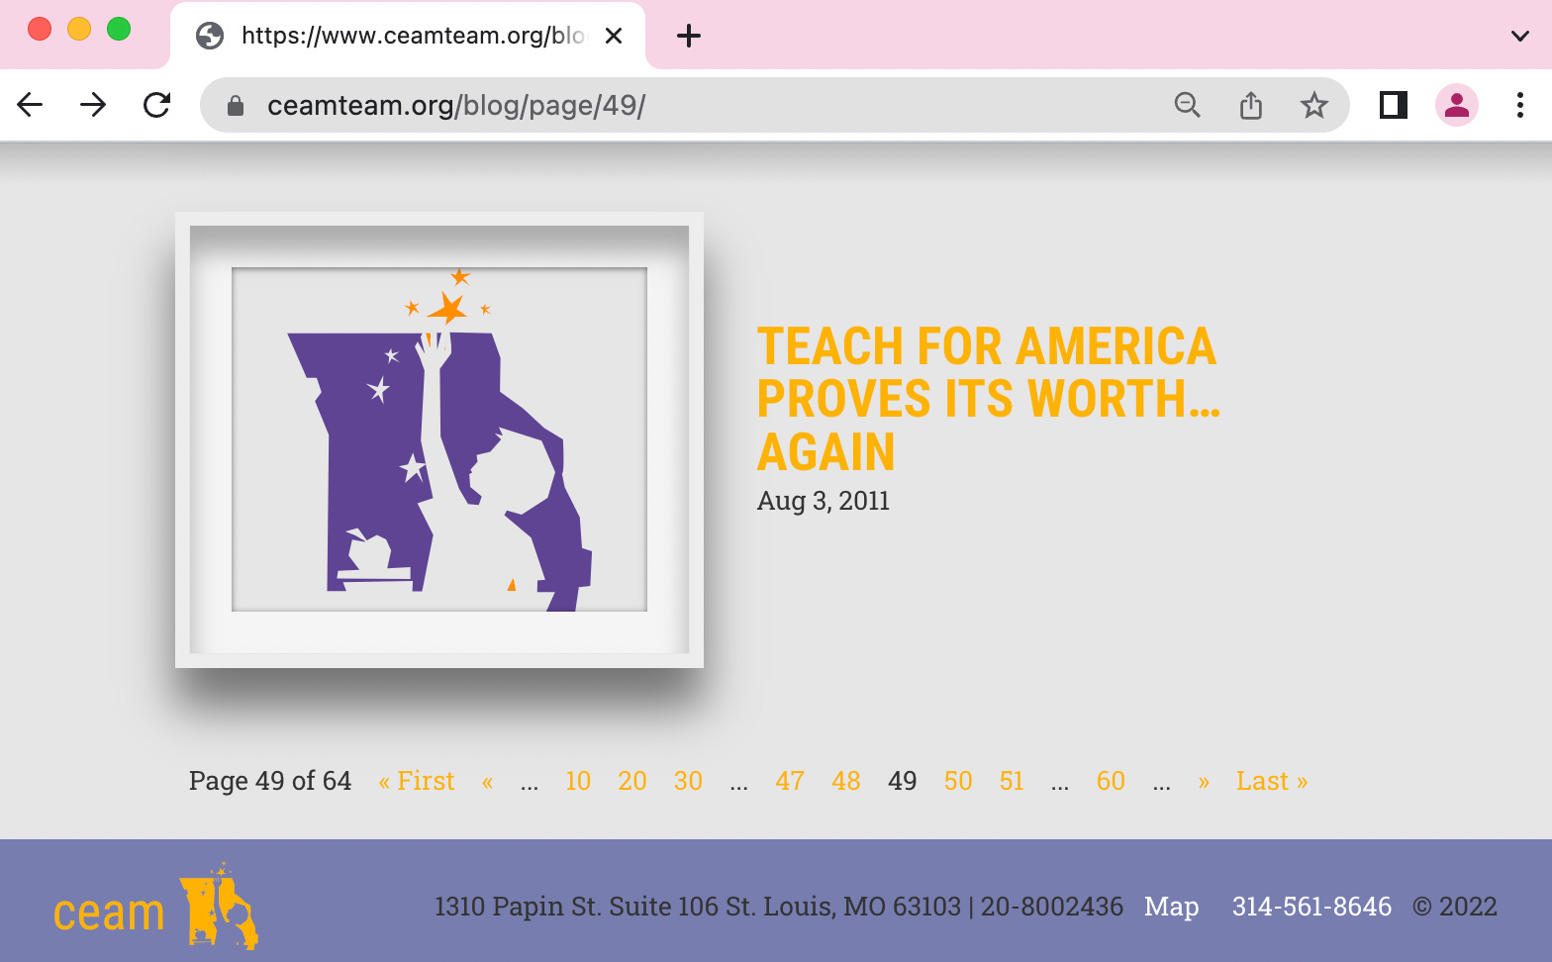Image resolution: width=1552 pixels, height=962 pixels.
Task: Click the lock icon in the address bar
Action: click(x=236, y=105)
